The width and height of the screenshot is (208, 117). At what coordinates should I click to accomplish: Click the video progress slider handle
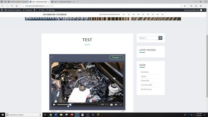pyautogui.click(x=70, y=105)
